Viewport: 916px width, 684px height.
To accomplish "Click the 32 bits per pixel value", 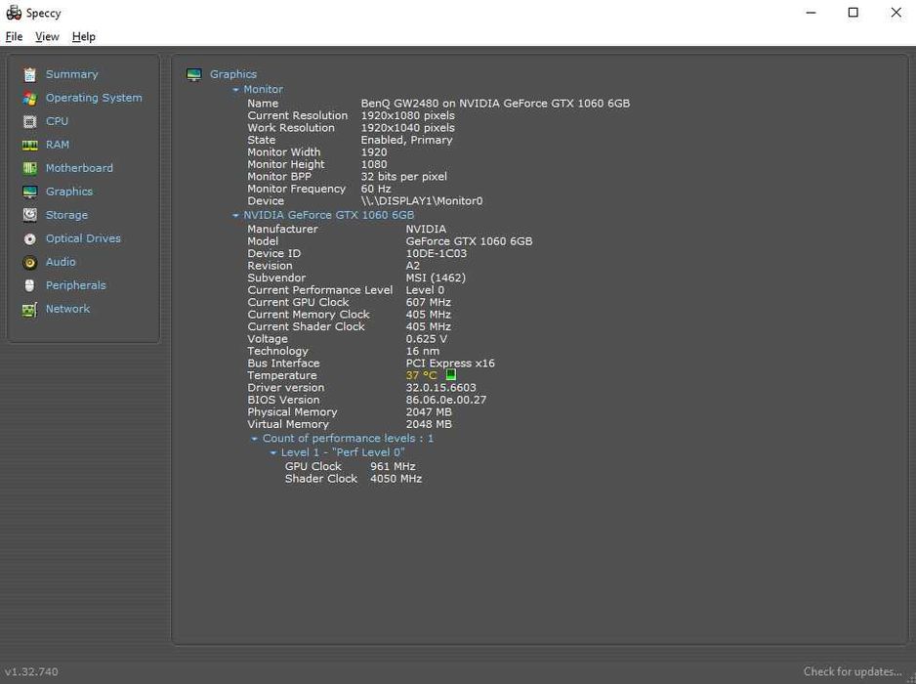I will click(x=404, y=177).
